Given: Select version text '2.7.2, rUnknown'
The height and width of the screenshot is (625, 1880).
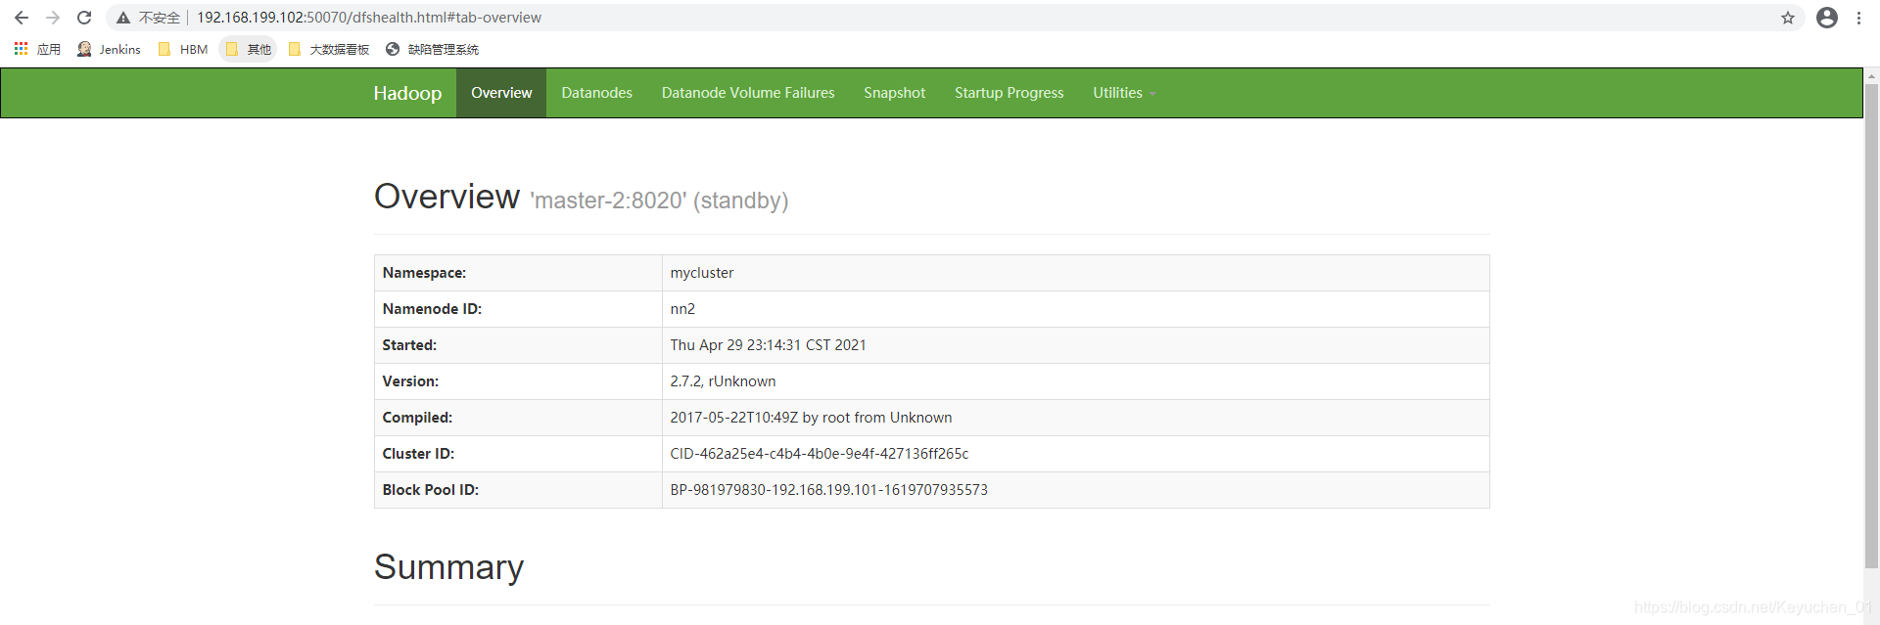Looking at the screenshot, I should coord(723,381).
